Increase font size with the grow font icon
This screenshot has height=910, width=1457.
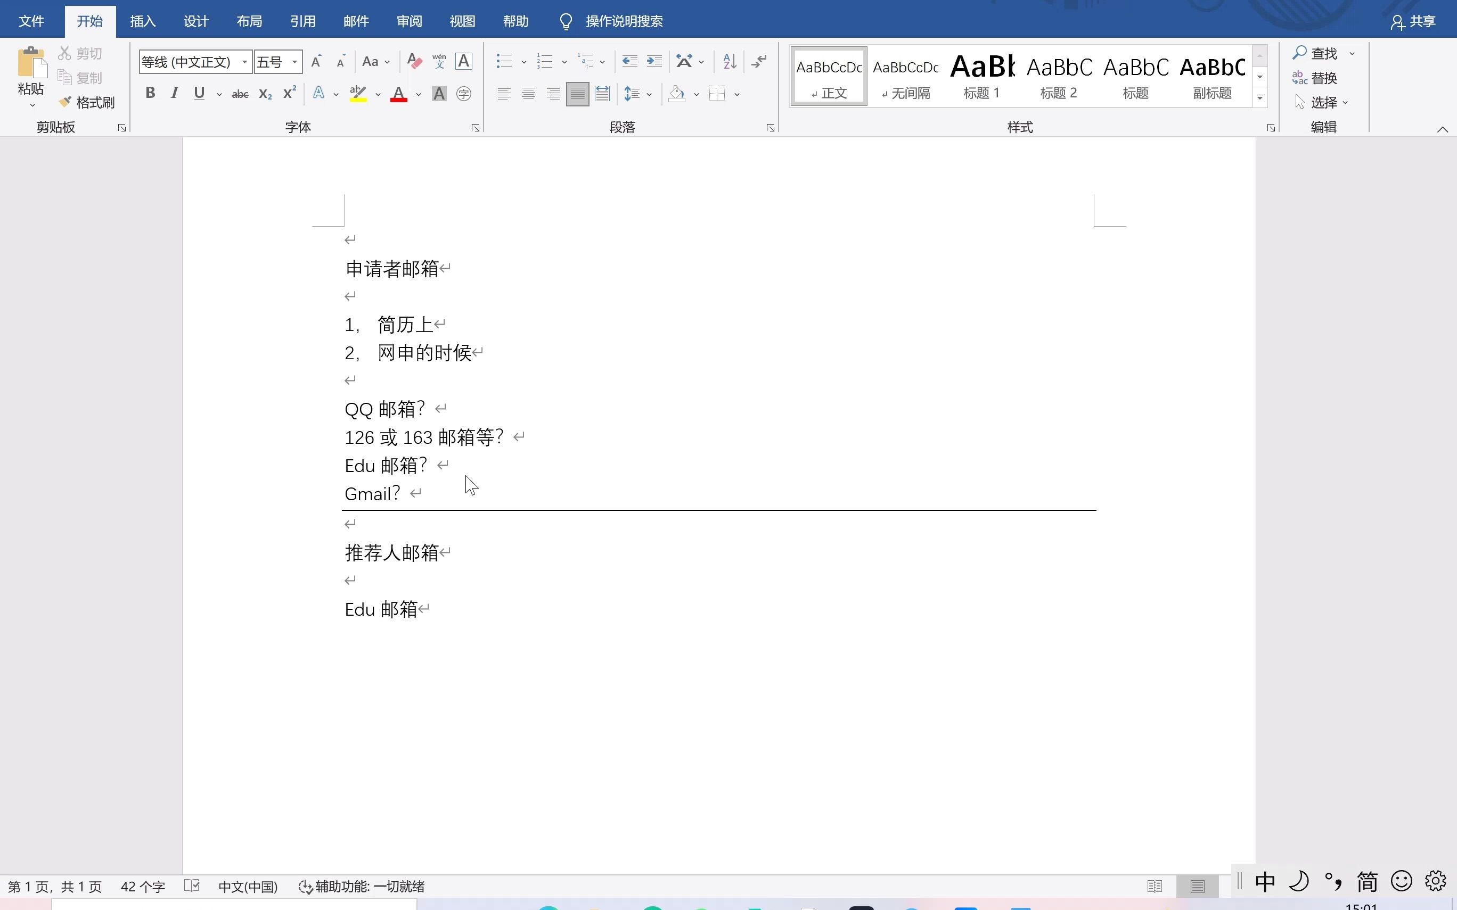pyautogui.click(x=316, y=61)
